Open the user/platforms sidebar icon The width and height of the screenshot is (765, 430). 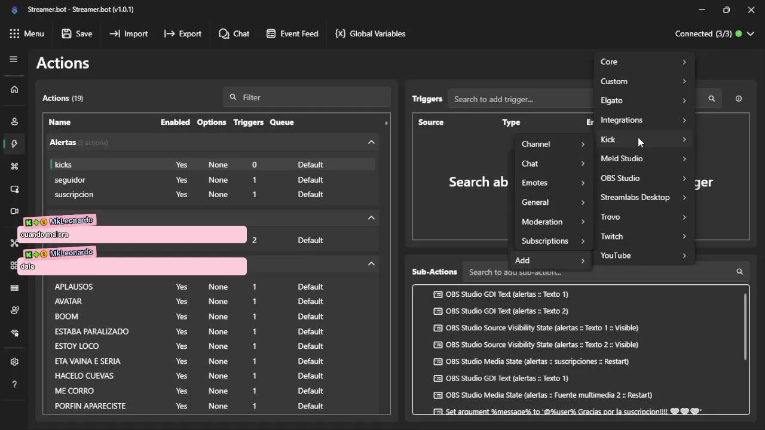tap(14, 122)
